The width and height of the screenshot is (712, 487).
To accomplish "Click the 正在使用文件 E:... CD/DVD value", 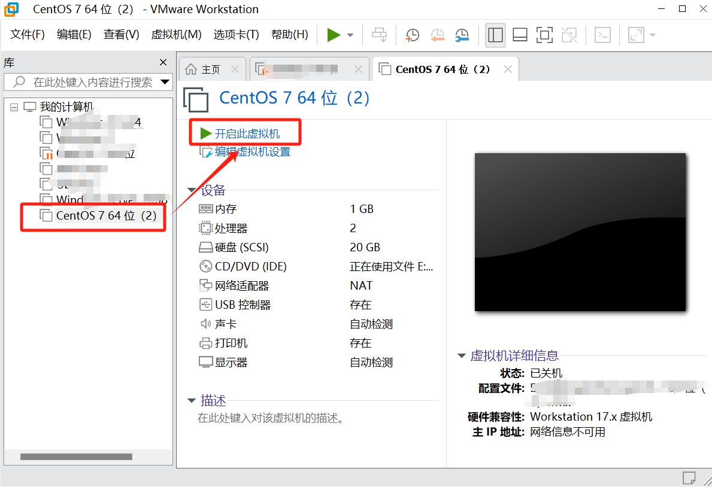I will (392, 266).
